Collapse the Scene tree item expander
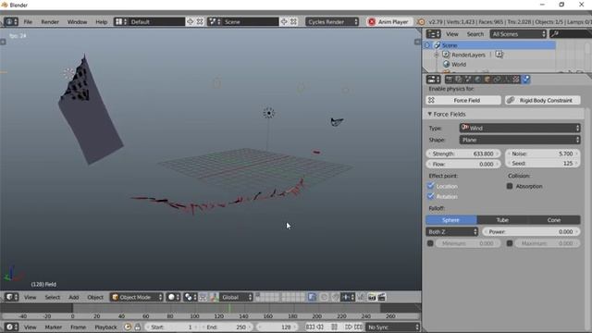The height and width of the screenshot is (333, 592). (x=427, y=45)
